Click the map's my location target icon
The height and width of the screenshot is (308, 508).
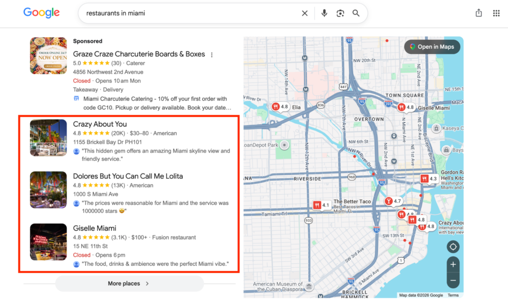(x=453, y=247)
